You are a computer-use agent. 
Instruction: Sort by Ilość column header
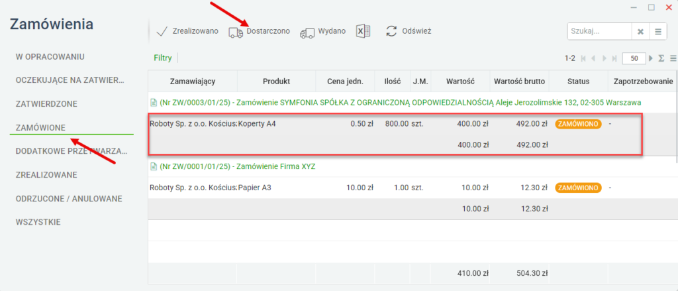tap(393, 81)
